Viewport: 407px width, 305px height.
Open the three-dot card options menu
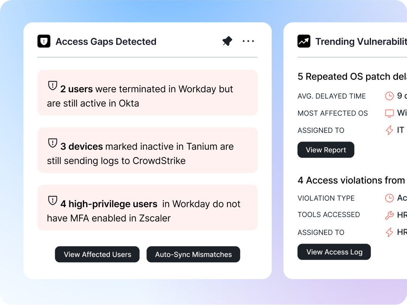point(248,41)
